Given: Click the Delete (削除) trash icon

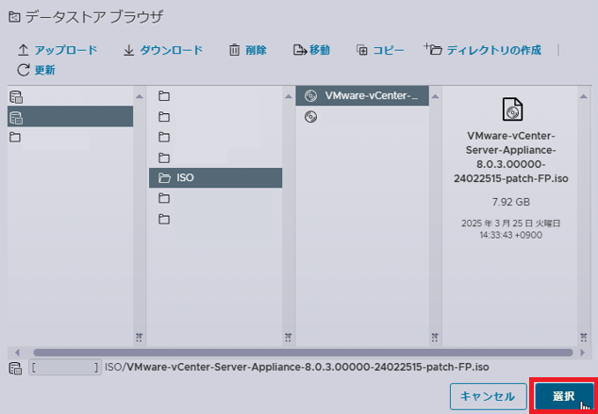Looking at the screenshot, I should pos(235,50).
